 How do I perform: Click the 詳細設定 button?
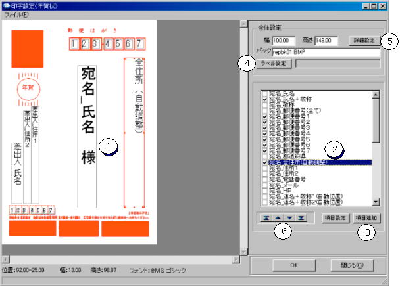point(362,41)
